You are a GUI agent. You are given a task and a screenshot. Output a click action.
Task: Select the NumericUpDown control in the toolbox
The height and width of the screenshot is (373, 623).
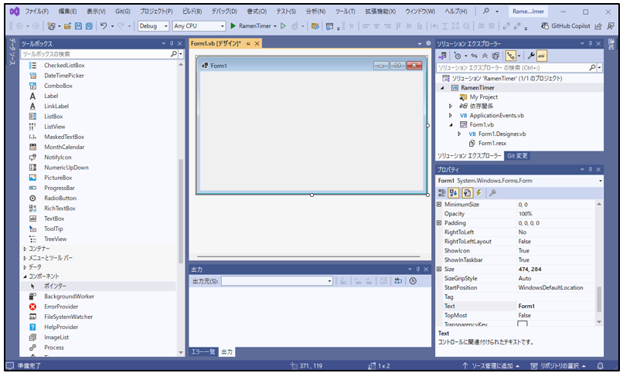pyautogui.click(x=66, y=168)
